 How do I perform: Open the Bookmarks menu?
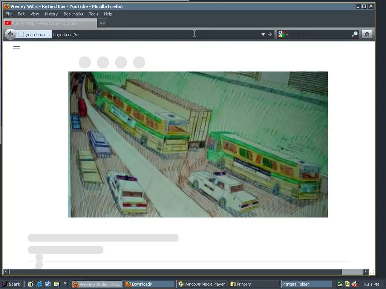tap(74, 14)
